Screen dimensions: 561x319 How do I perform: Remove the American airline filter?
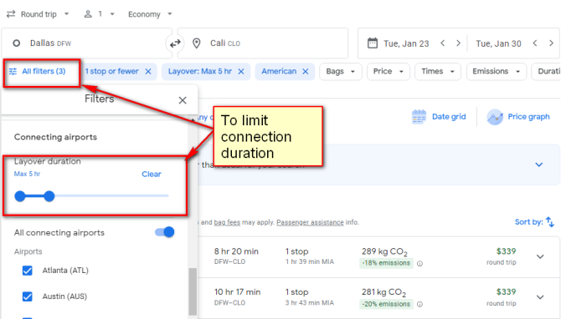point(305,71)
